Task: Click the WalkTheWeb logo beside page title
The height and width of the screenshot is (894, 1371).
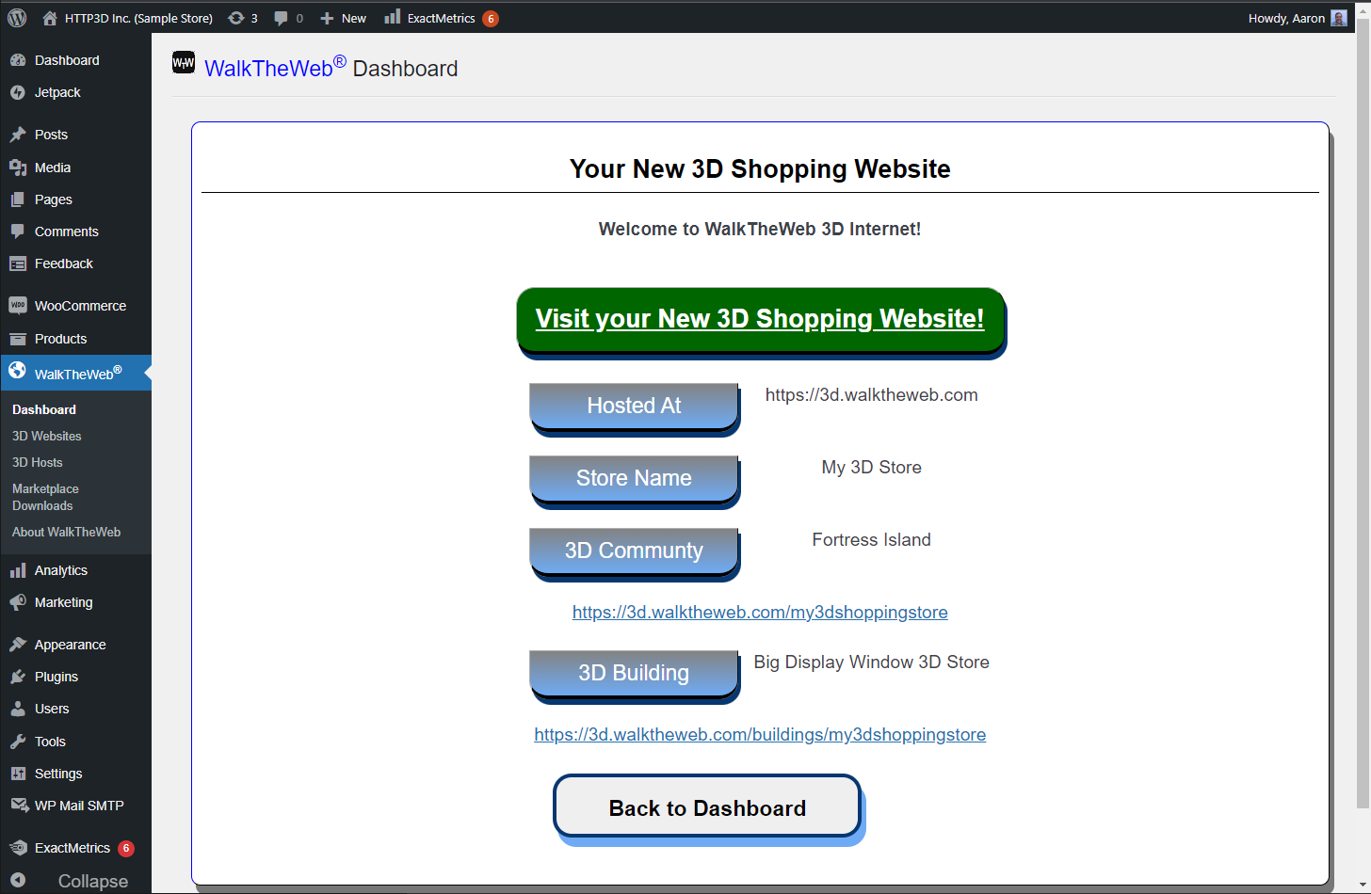Action: (184, 62)
